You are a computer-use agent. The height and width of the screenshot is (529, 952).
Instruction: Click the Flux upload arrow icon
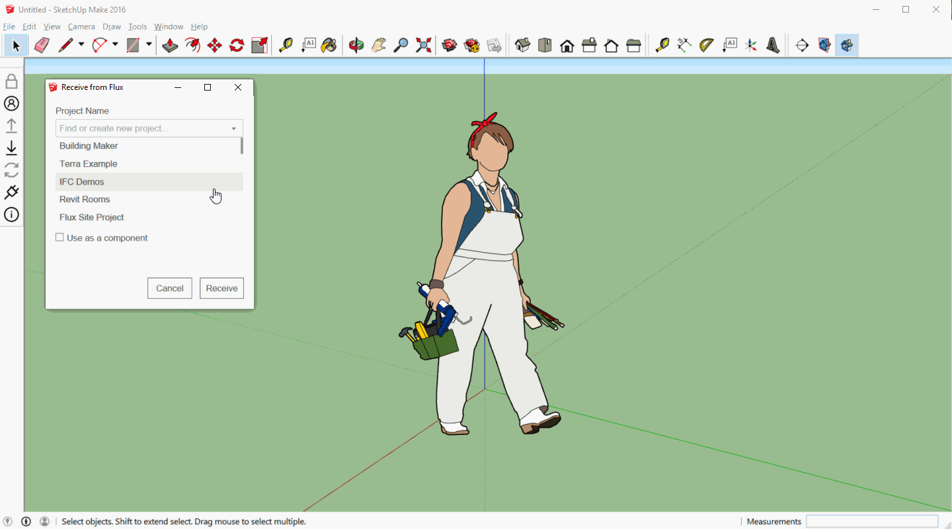click(x=11, y=125)
